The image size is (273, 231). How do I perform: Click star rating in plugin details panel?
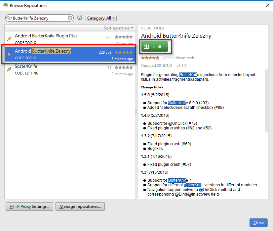[150, 58]
